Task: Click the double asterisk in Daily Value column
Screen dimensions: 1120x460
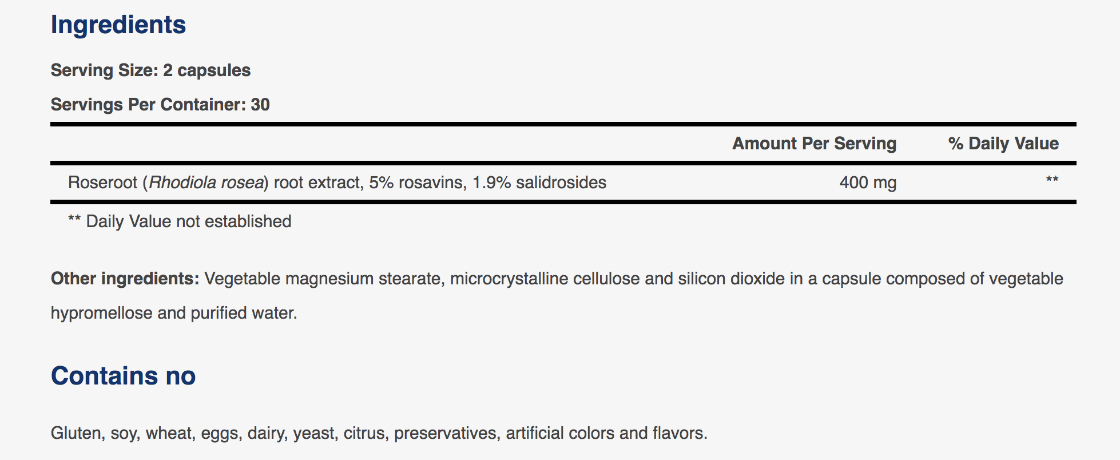Action: tap(1052, 180)
